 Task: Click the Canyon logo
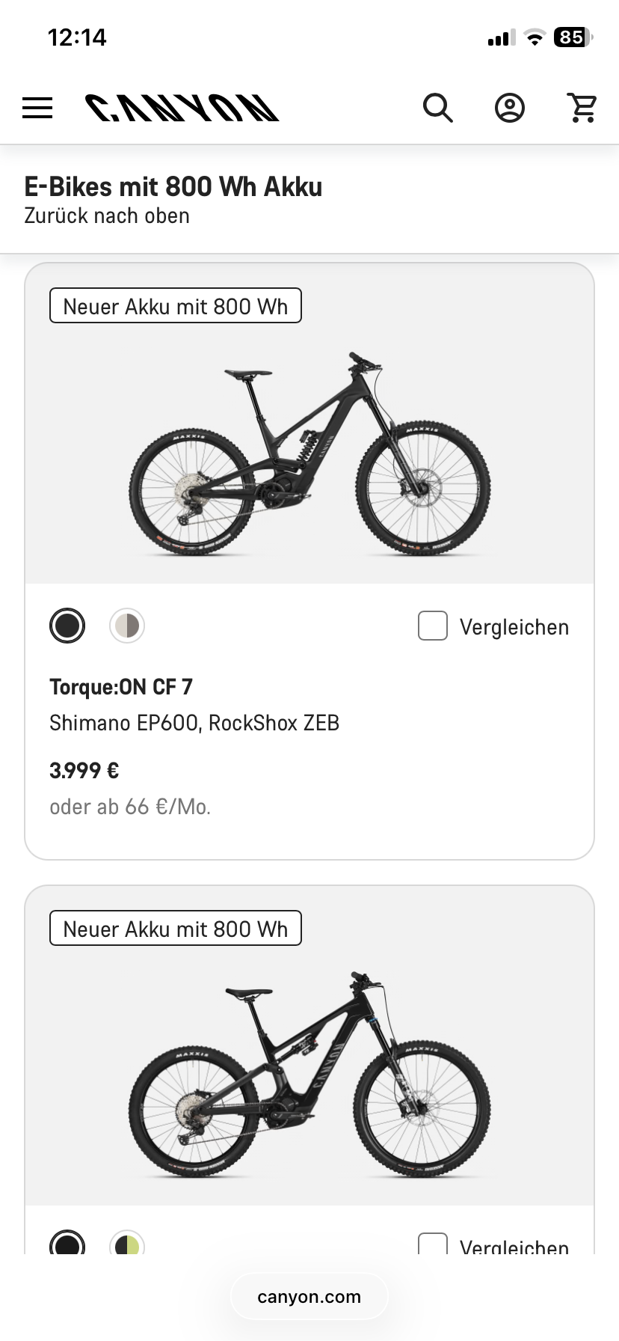[x=182, y=108]
